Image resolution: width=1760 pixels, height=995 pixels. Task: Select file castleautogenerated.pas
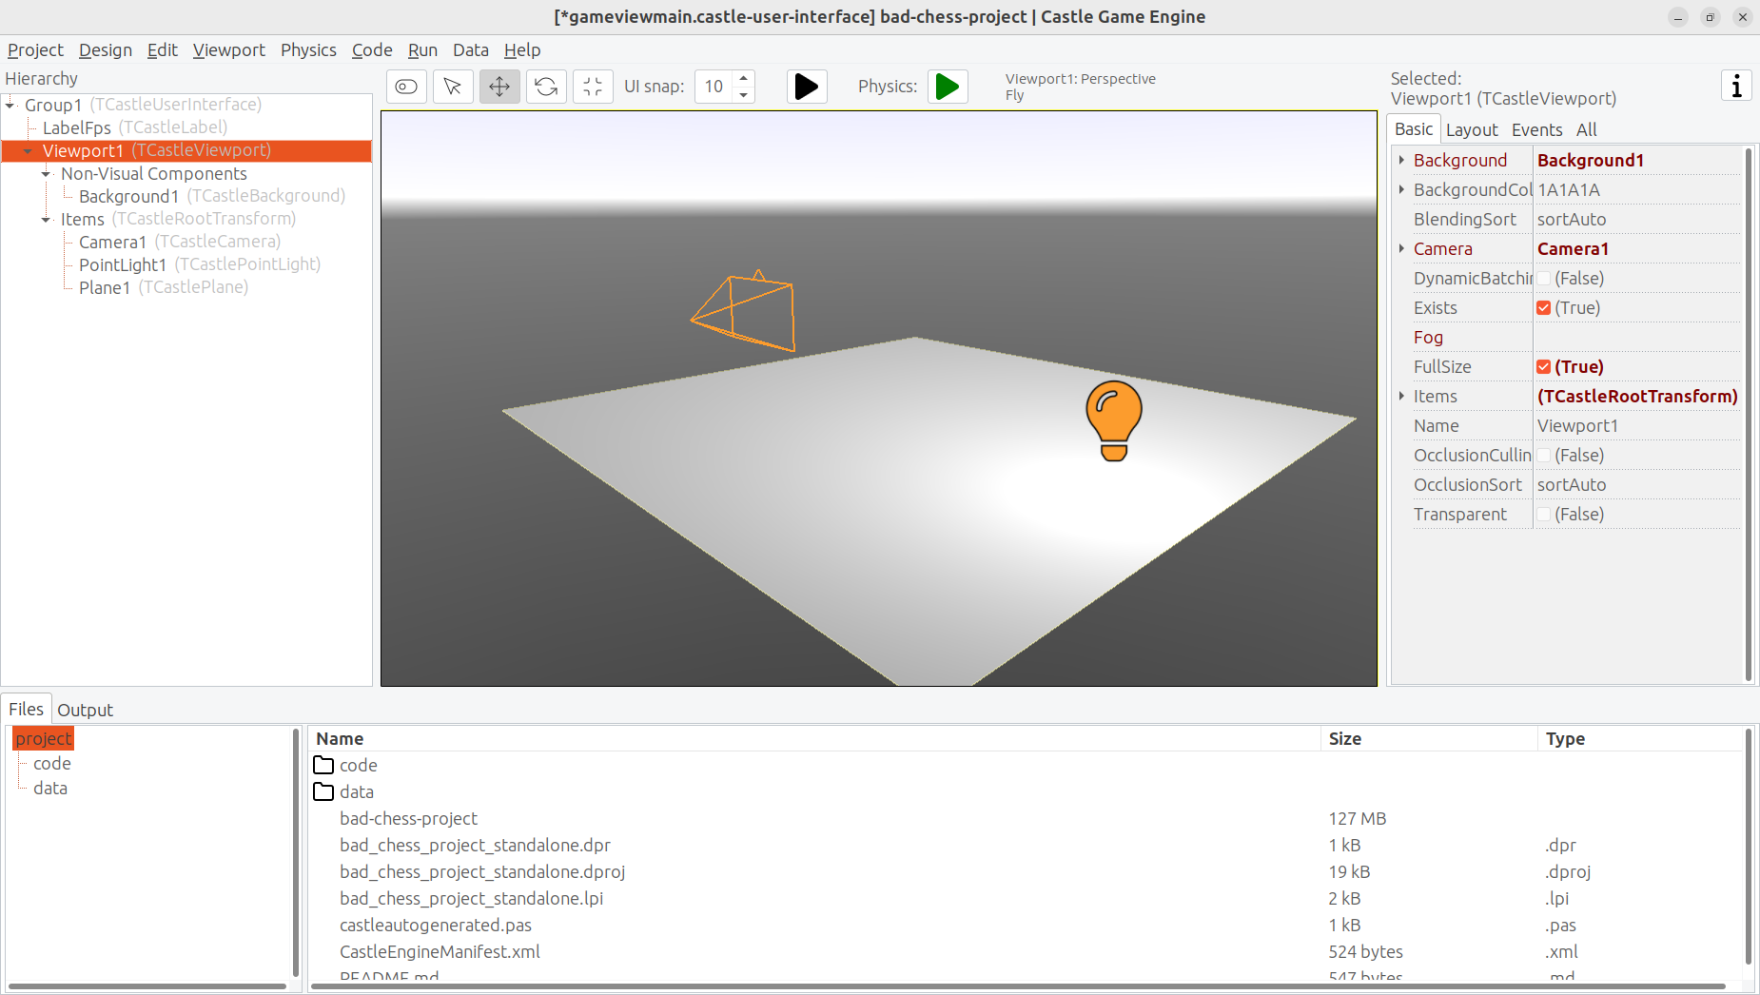[436, 925]
